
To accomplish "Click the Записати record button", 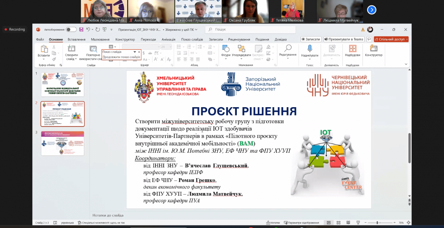I will pyautogui.click(x=311, y=39).
